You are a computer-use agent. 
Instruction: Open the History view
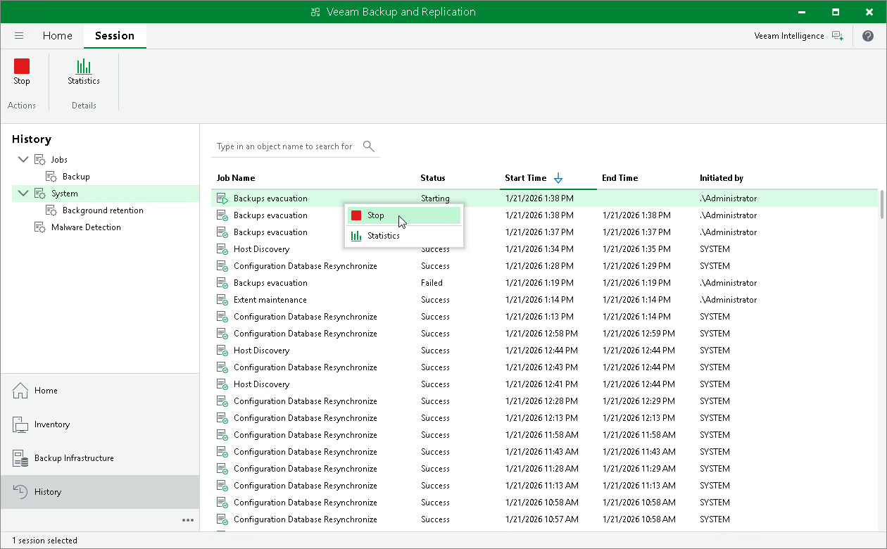click(x=100, y=492)
